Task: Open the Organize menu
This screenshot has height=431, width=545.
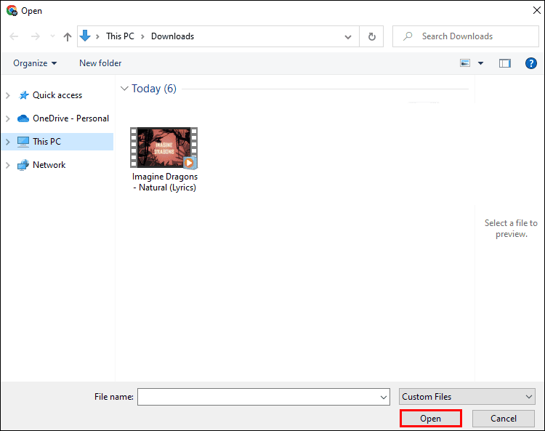Action: [35, 63]
